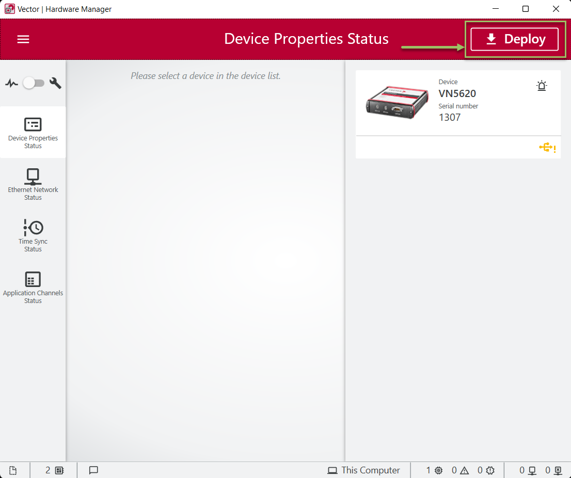
Task: Open Device Properties Status tab
Action: [x=33, y=132]
